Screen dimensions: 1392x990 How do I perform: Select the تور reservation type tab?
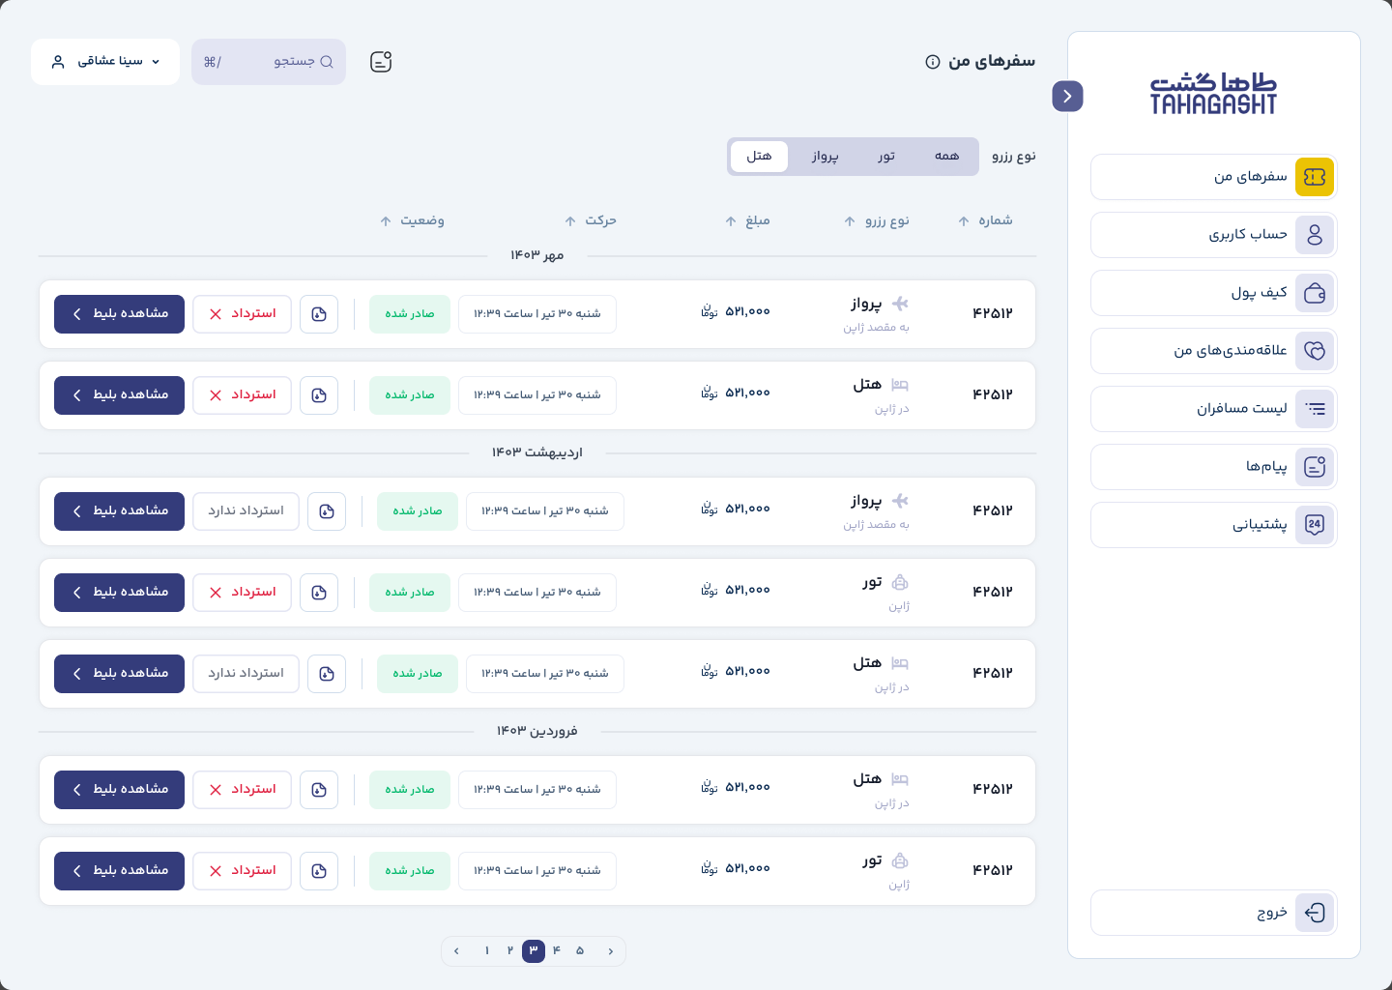(x=886, y=157)
